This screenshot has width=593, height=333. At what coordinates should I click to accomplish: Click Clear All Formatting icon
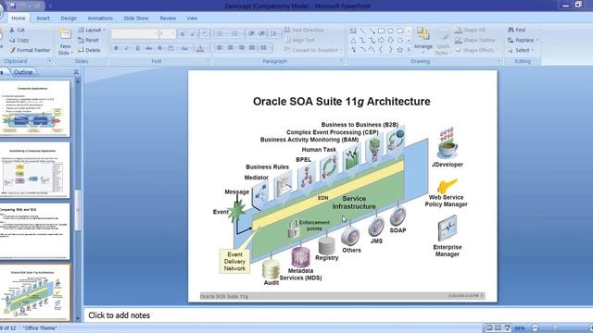204,34
